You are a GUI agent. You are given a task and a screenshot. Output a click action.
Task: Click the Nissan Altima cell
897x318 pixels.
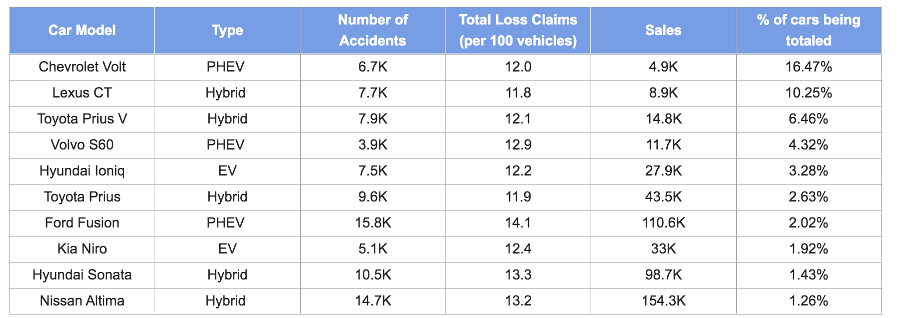click(82, 301)
